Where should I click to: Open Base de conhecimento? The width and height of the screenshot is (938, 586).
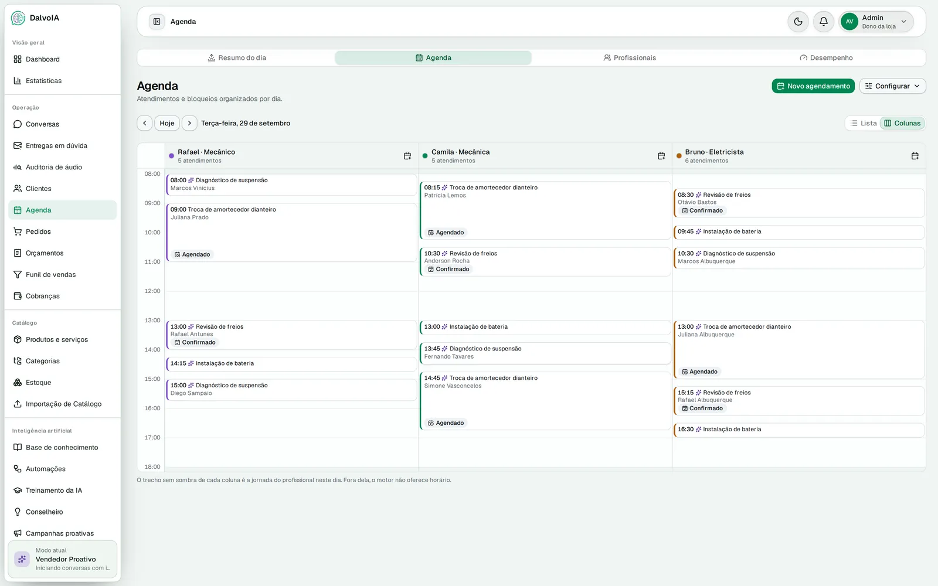click(x=62, y=448)
